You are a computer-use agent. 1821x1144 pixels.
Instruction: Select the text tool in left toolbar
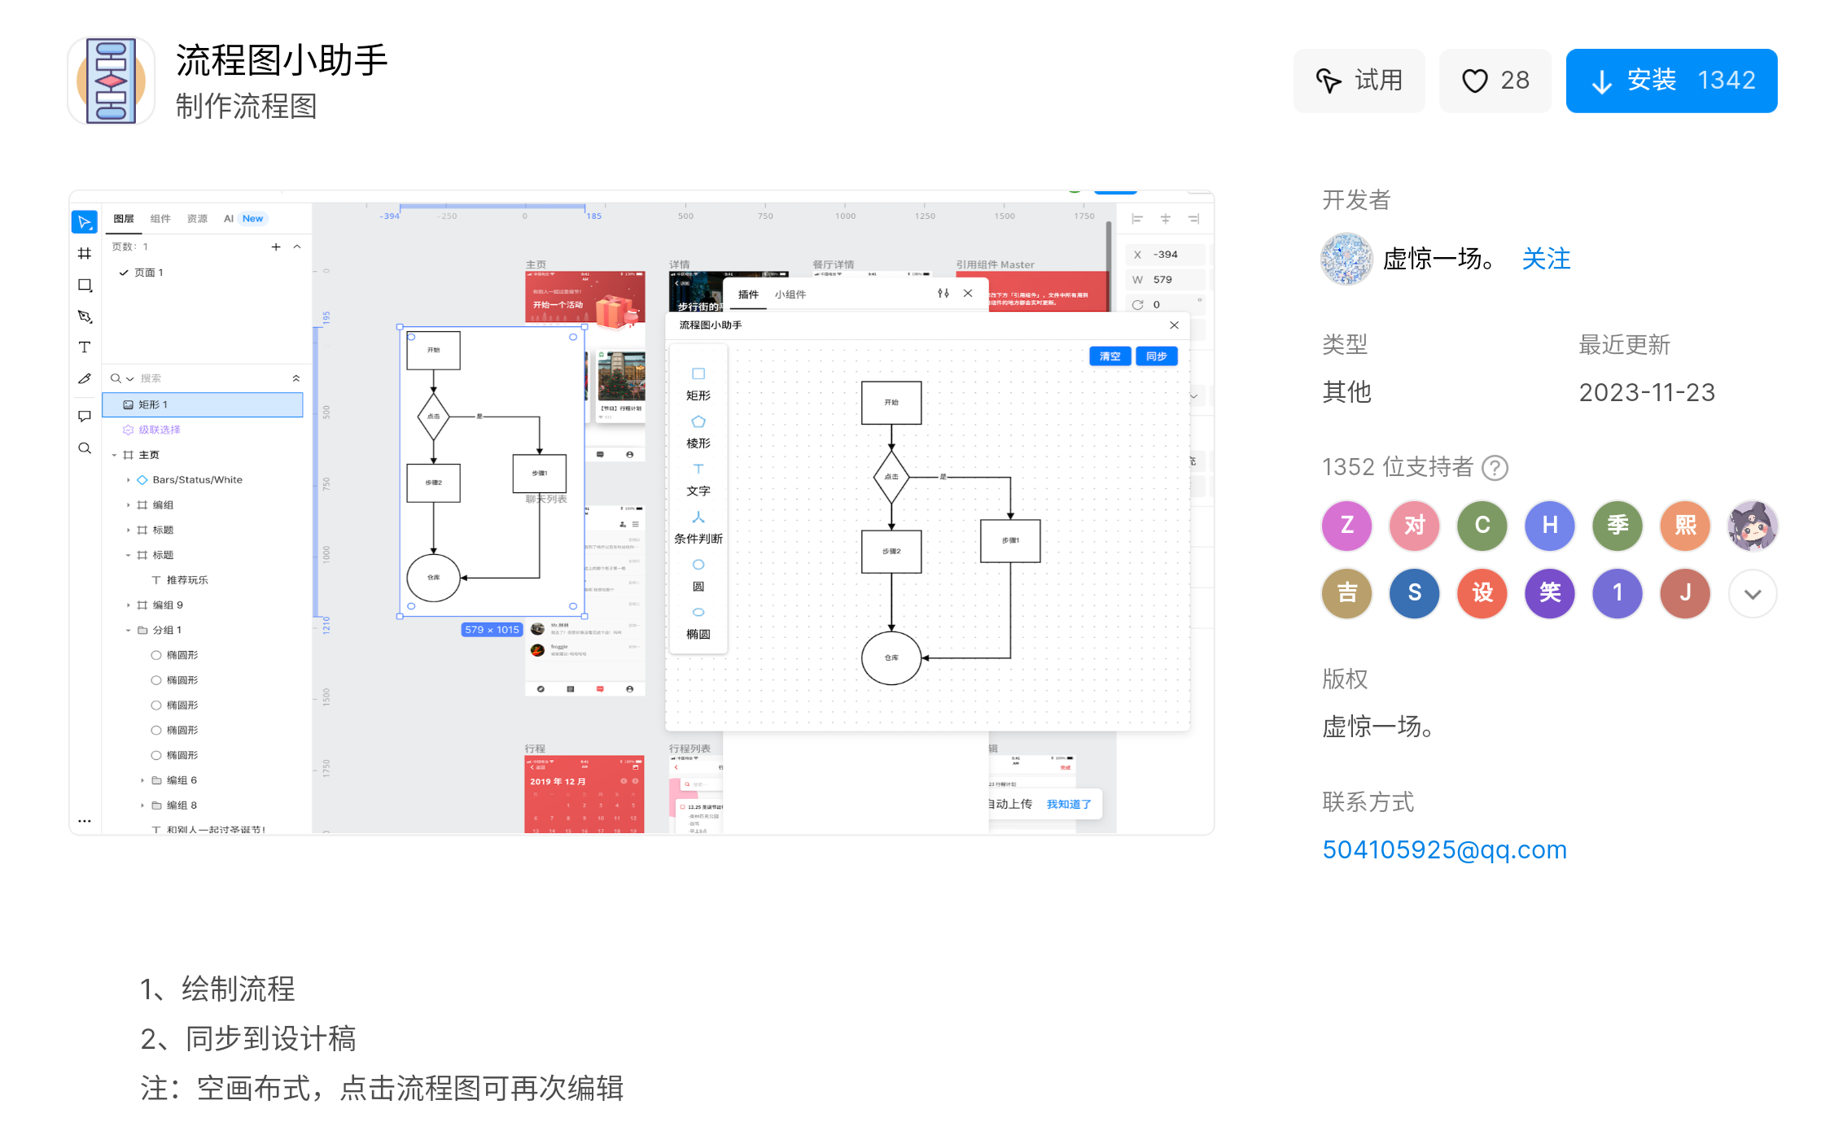[x=85, y=347]
